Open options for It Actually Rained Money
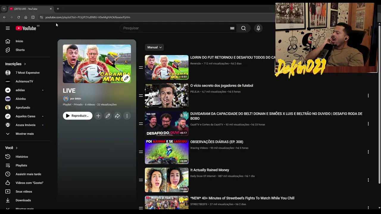This screenshot has width=381, height=214. click(368, 180)
